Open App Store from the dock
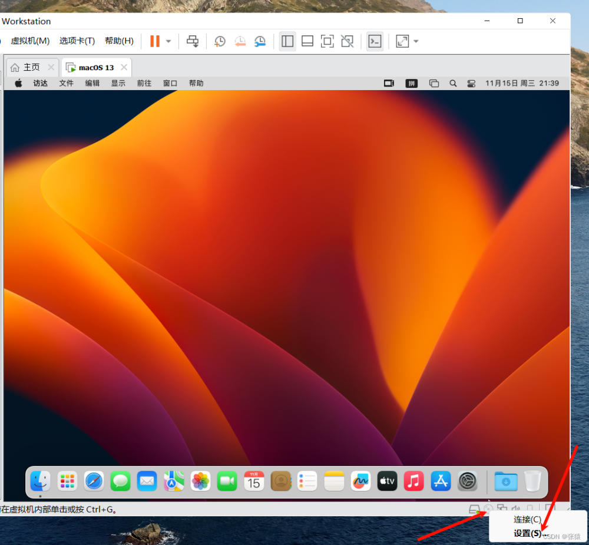Image resolution: width=589 pixels, height=545 pixels. (x=441, y=481)
